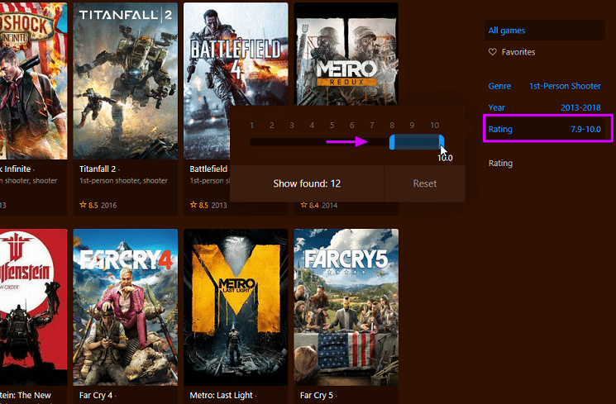Click the left handle of the rating slider

[x=392, y=142]
